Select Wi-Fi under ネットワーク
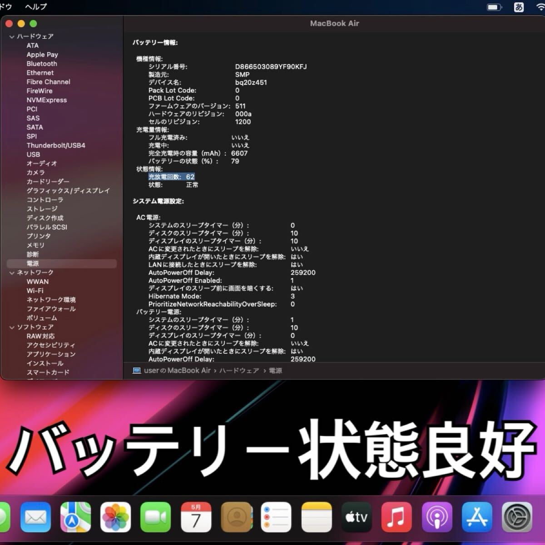 35,291
